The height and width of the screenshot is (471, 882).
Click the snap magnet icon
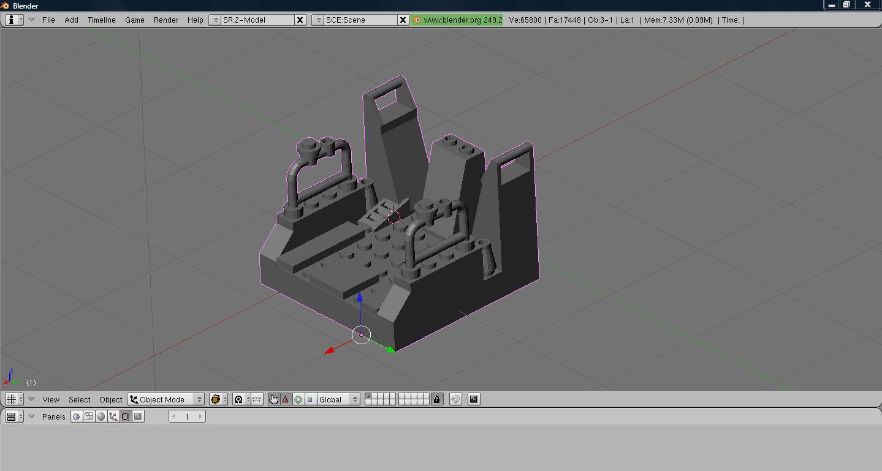pos(455,399)
